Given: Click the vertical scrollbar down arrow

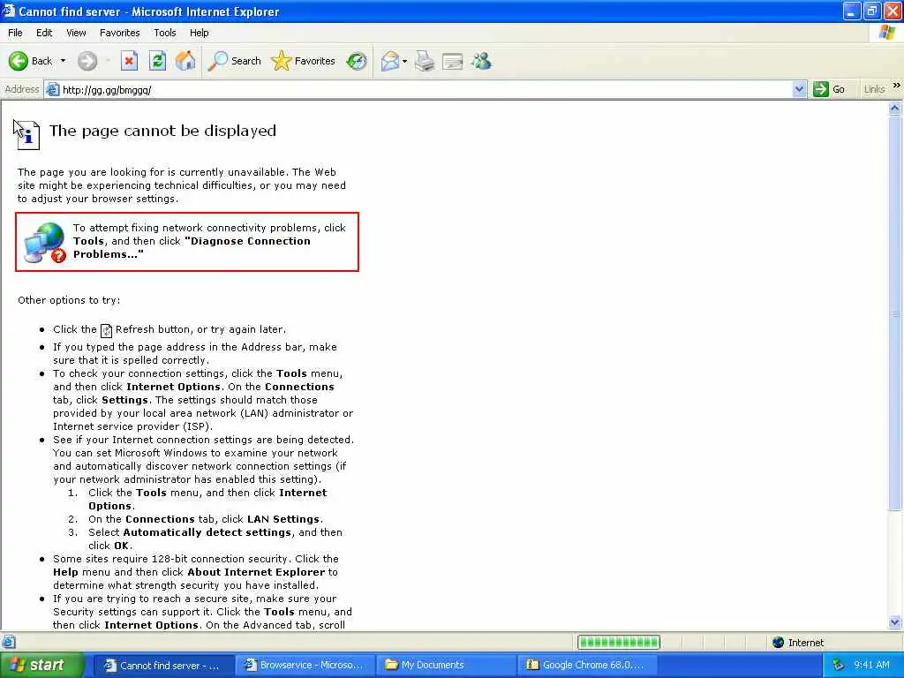Looking at the screenshot, I should tap(895, 621).
